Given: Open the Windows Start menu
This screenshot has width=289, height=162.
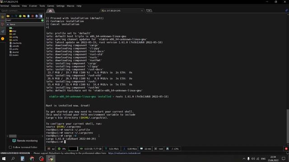Looking at the screenshot, I should 4,158.
